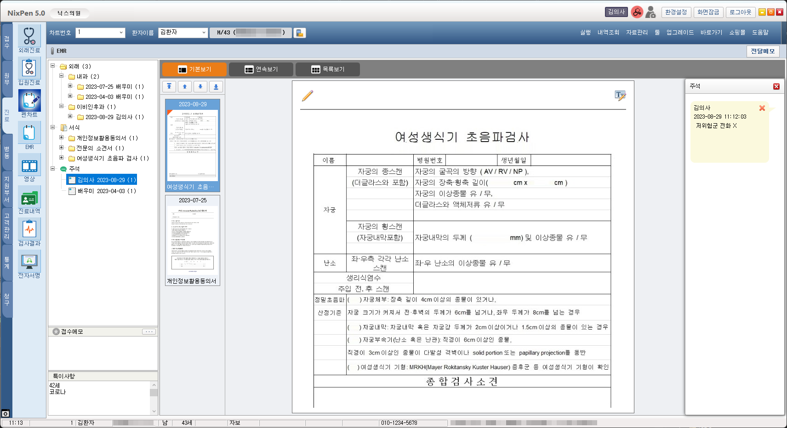Click the 환경설정 button
Image resolution: width=787 pixels, height=428 pixels.
(676, 12)
